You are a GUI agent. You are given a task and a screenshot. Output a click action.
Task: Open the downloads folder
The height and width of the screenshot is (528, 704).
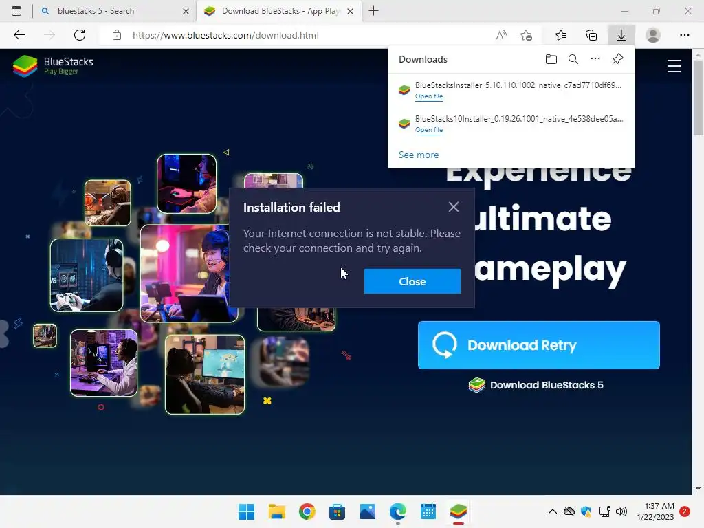[x=551, y=59]
